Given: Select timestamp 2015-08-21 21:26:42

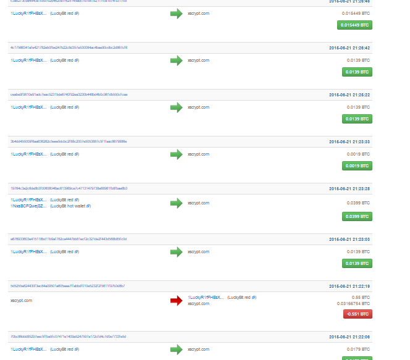Looking at the screenshot, I should click(x=349, y=48).
